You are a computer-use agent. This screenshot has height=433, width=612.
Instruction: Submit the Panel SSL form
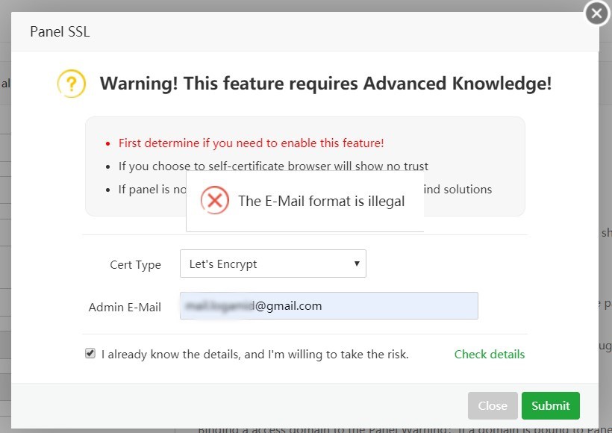(x=550, y=405)
